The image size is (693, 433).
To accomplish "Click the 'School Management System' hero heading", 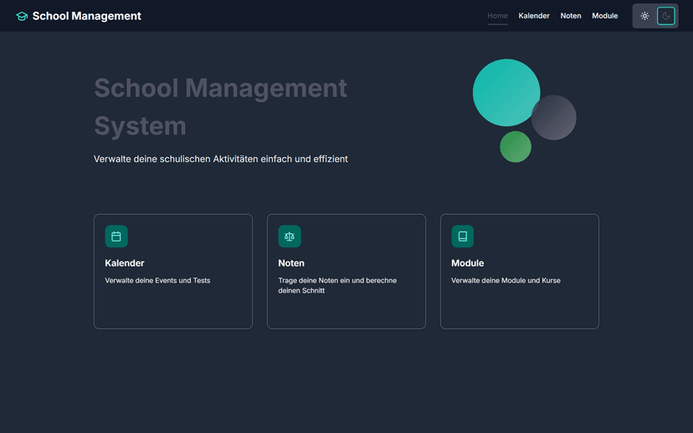I will 221,107.
